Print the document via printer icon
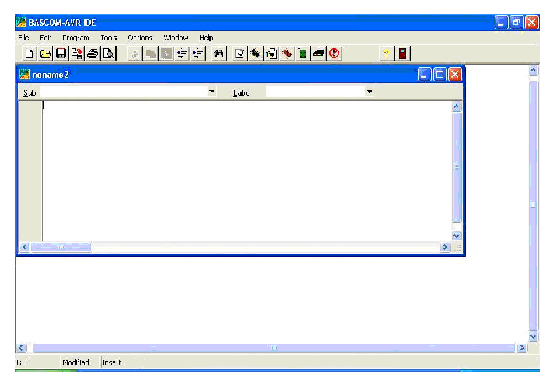The image size is (553, 385). click(x=93, y=54)
